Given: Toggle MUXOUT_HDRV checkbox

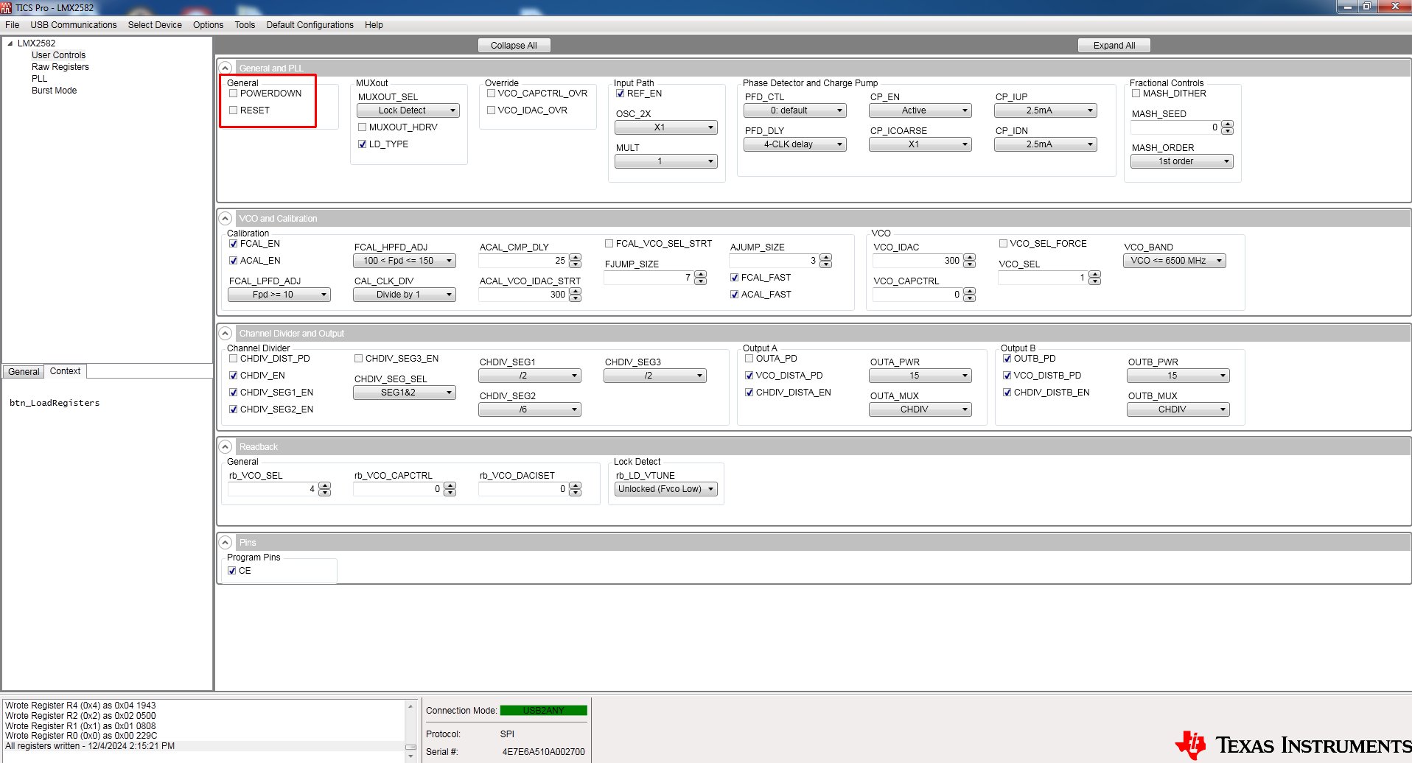Looking at the screenshot, I should tap(362, 127).
